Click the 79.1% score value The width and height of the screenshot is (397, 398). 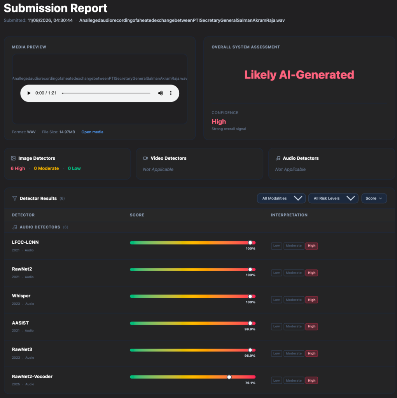coord(250,383)
